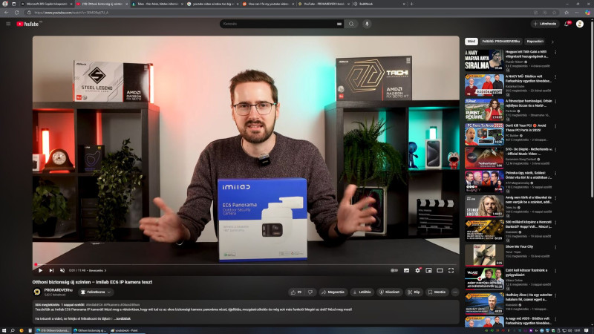594x334 pixels.
Task: Click the Létrehozás create button
Action: tap(545, 24)
